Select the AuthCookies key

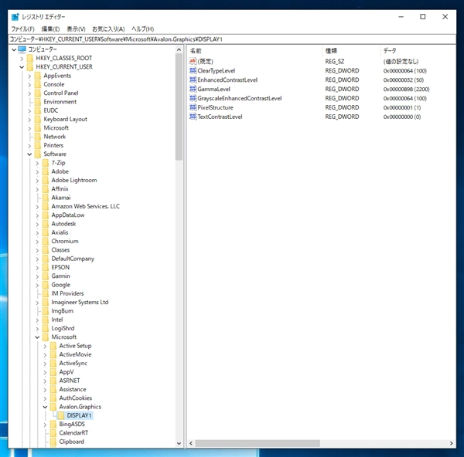pos(76,398)
